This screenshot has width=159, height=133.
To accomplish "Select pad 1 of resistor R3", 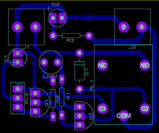I will click(x=89, y=36).
